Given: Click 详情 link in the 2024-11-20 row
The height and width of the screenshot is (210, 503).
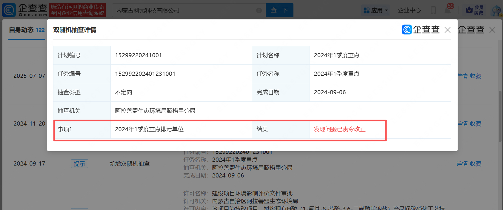Looking at the screenshot, I should [x=462, y=124].
